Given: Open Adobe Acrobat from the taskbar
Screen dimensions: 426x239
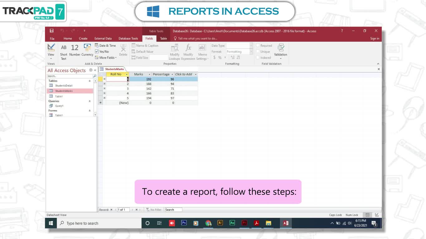Looking at the screenshot, I should (x=256, y=223).
